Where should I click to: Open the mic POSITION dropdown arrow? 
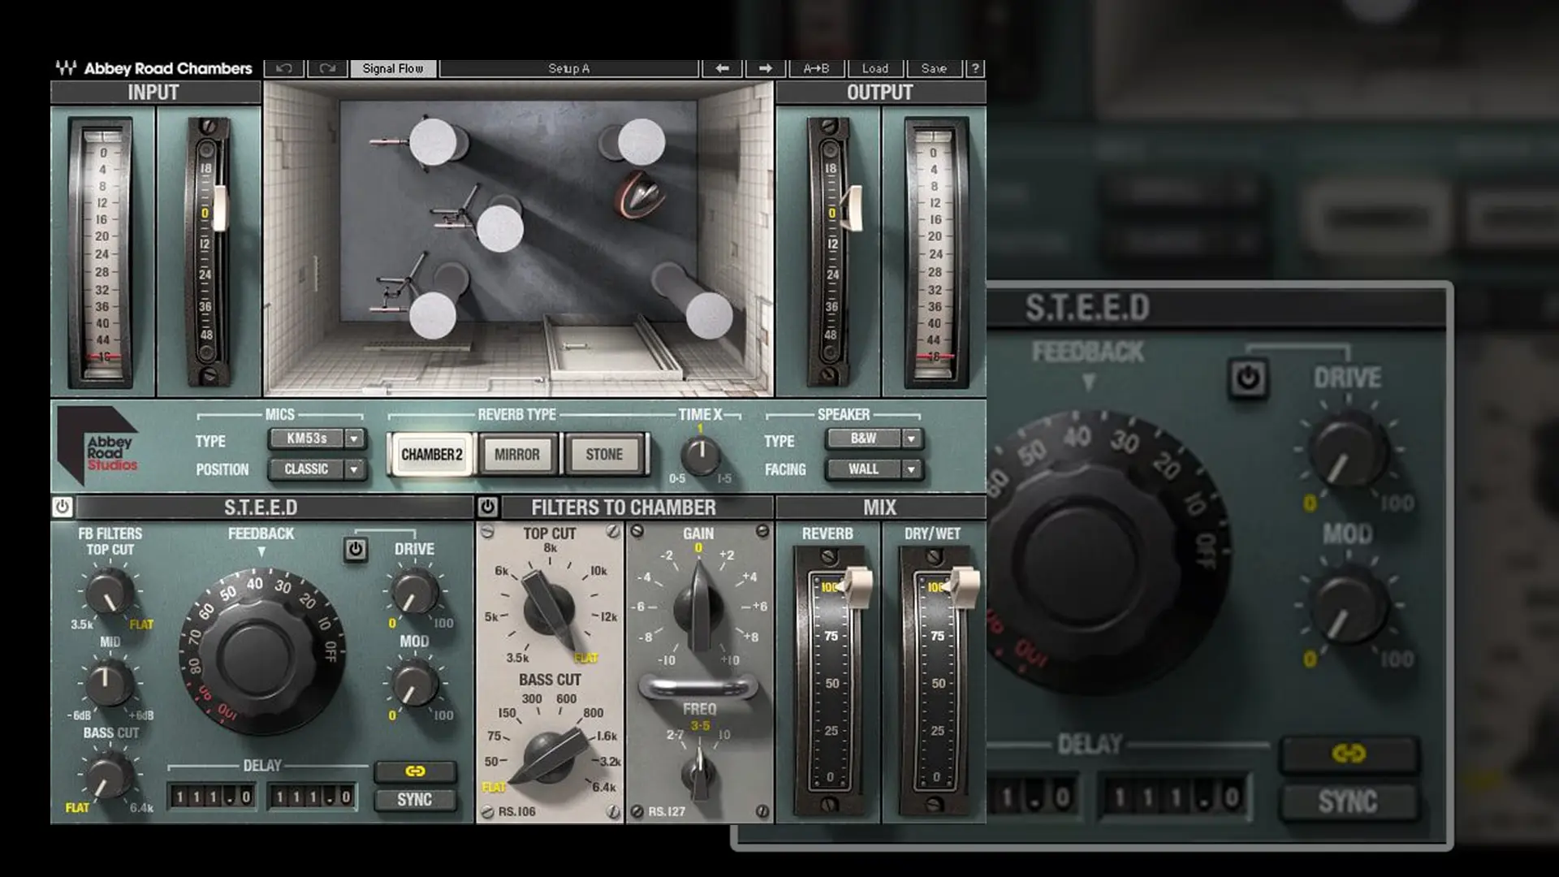point(354,469)
